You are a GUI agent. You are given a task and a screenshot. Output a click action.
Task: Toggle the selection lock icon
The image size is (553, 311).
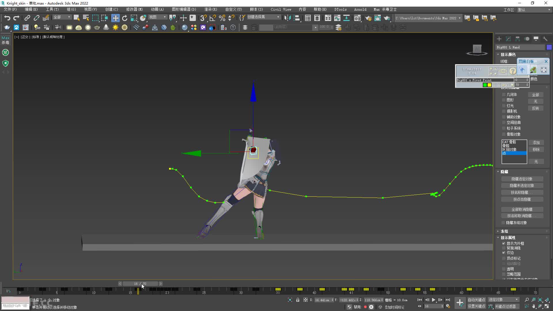click(x=298, y=300)
